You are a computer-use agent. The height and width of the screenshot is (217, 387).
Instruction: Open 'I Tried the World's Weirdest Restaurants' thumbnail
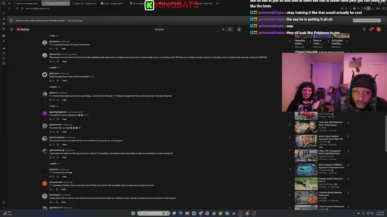(x=306, y=197)
